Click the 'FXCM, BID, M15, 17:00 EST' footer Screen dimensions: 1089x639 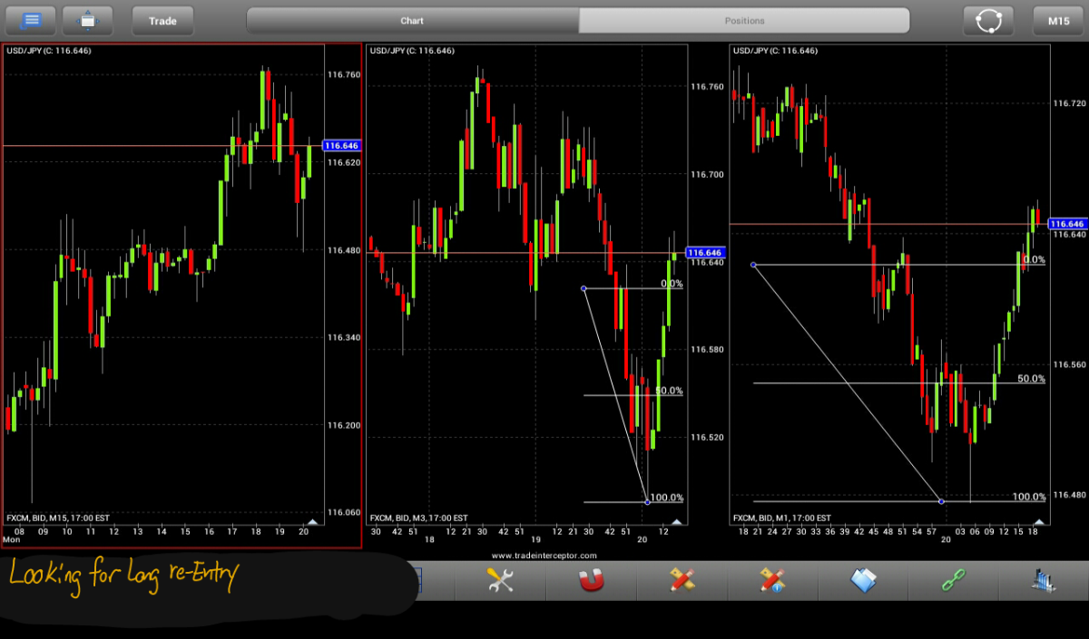point(58,518)
